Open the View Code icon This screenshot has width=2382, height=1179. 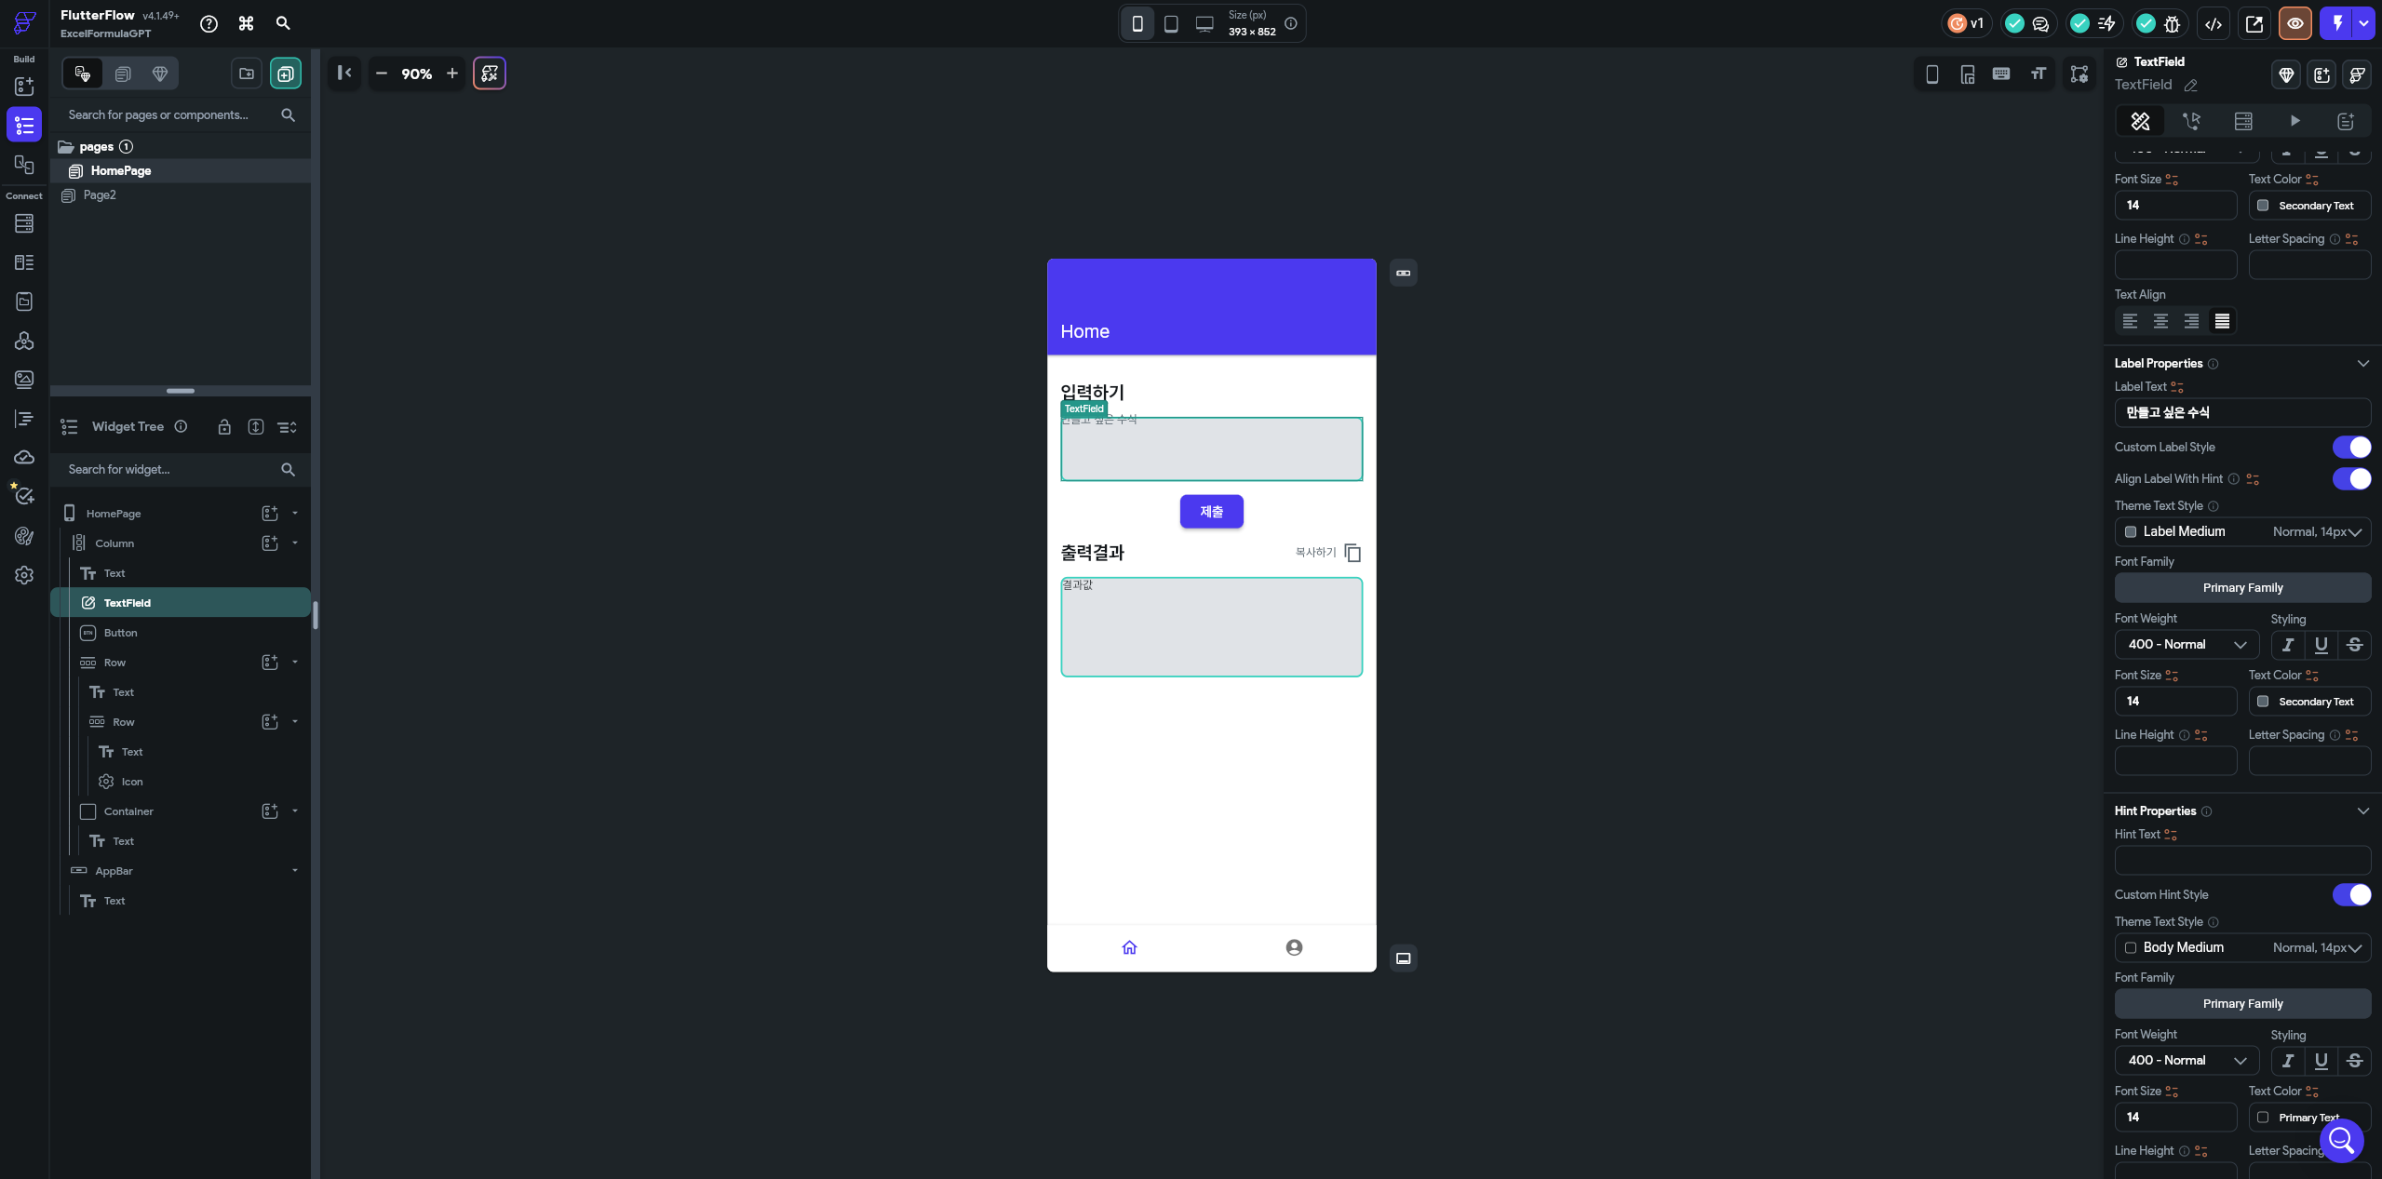tap(2214, 24)
